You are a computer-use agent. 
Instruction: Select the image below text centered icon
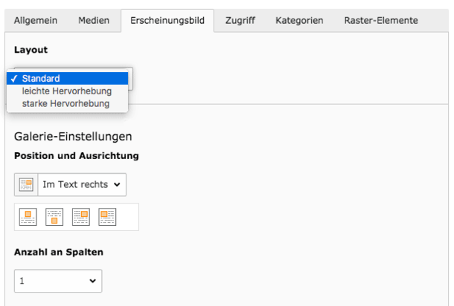54,217
